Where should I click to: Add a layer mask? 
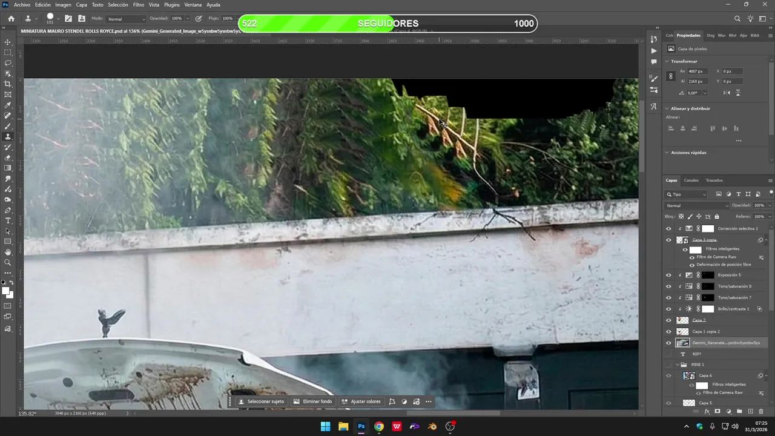coord(718,412)
